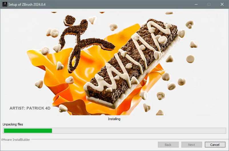The image size is (229, 151).
Task: Click the chocolate bar splash artwork
Action: pyautogui.click(x=114, y=64)
